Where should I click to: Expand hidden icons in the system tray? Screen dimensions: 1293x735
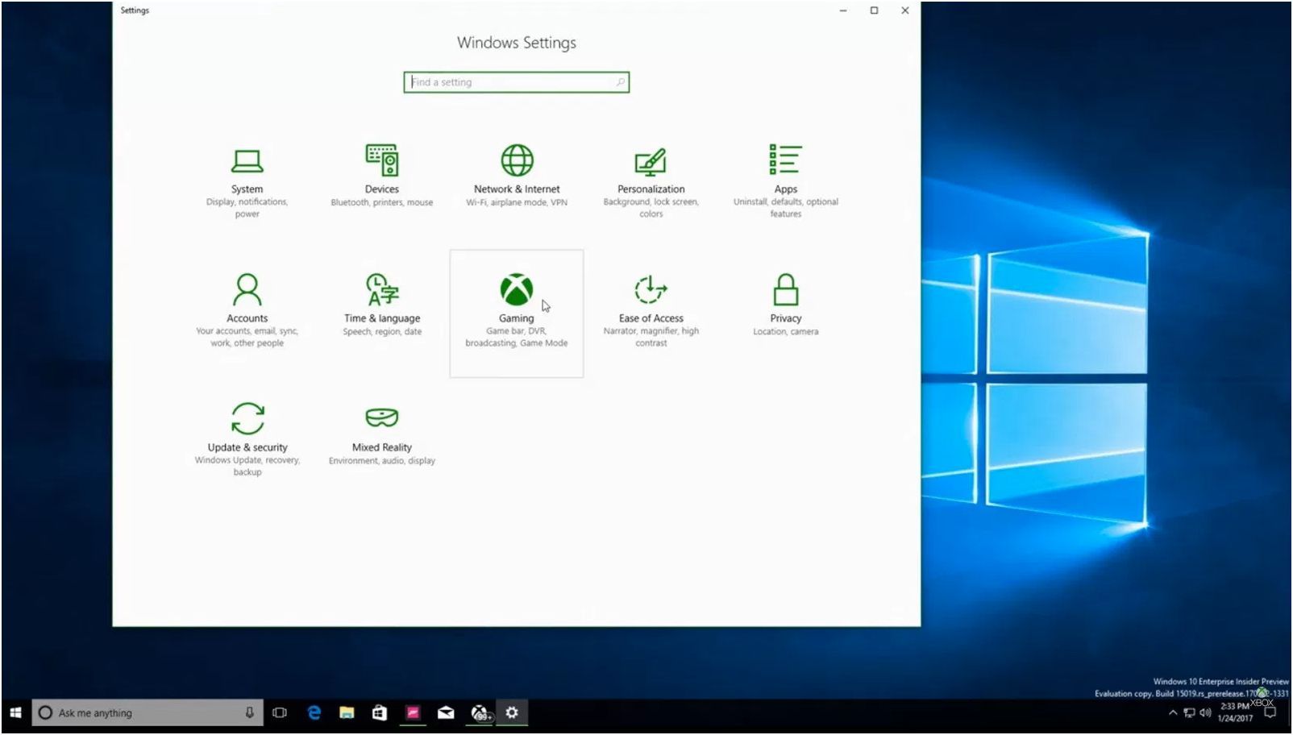point(1173,712)
